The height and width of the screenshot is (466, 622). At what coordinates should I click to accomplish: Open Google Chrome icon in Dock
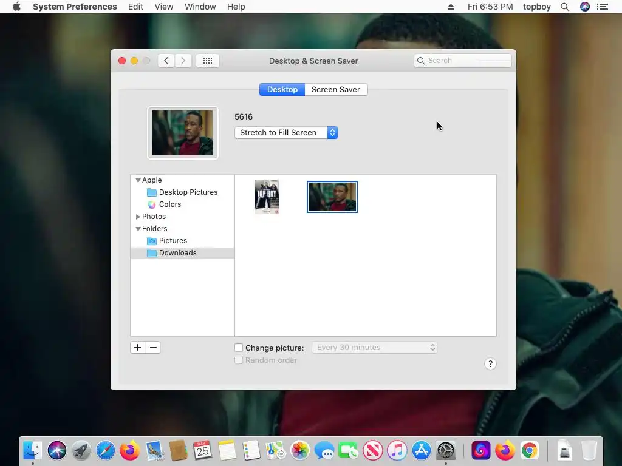click(530, 451)
